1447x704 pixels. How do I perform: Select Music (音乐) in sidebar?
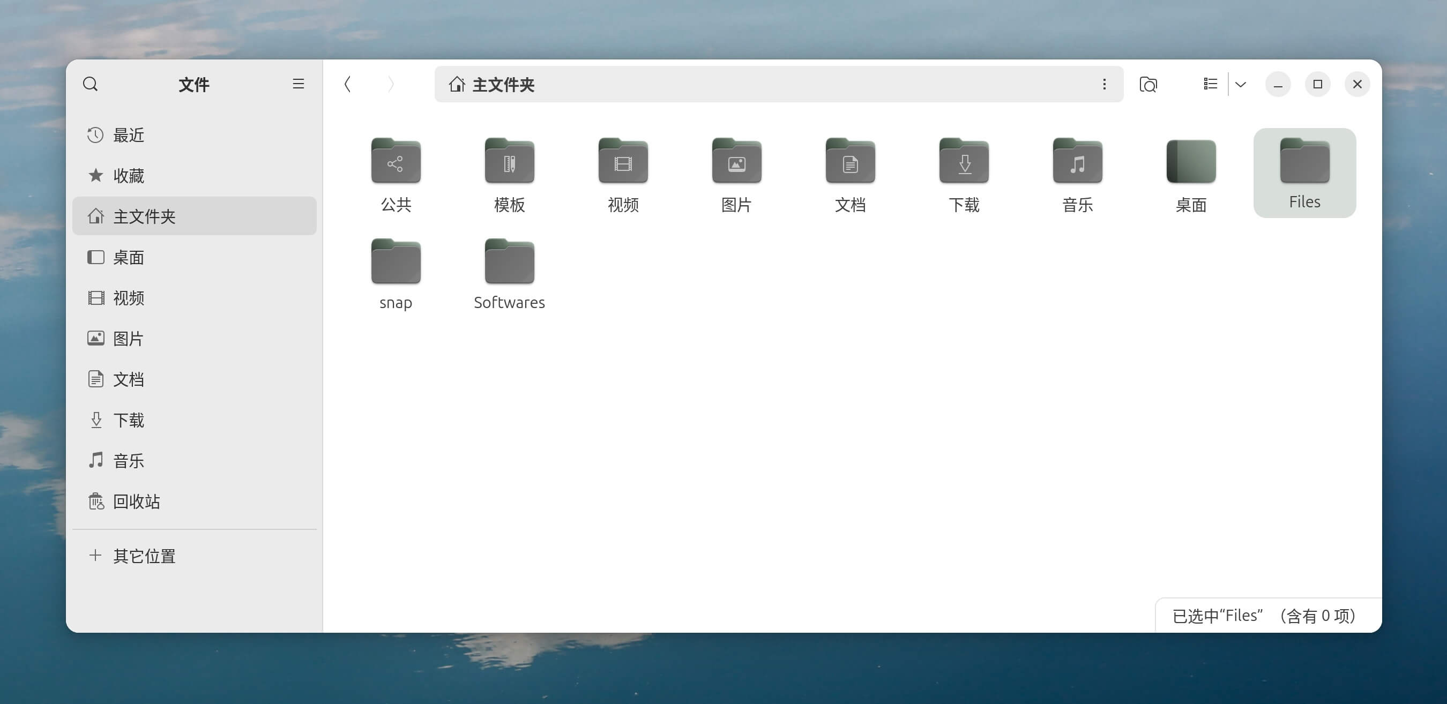click(128, 461)
